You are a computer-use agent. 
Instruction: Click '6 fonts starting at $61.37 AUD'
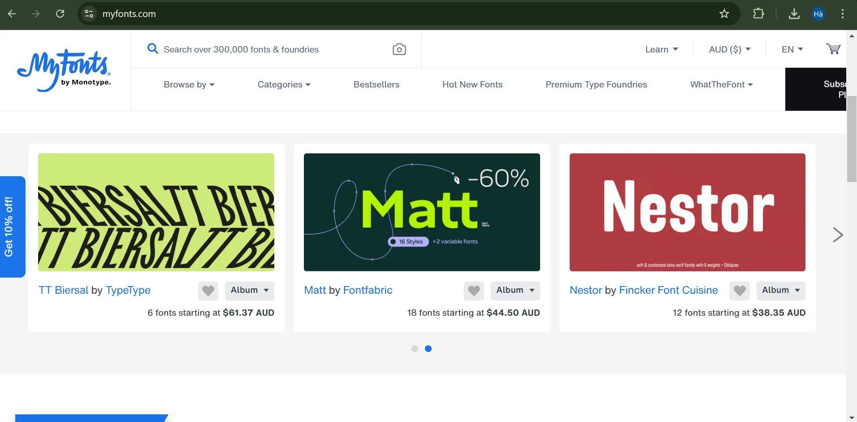coord(211,313)
